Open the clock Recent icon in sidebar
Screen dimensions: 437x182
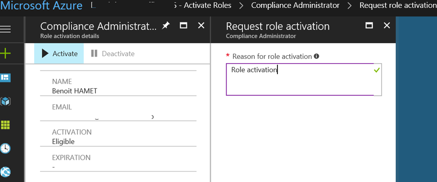(6, 148)
